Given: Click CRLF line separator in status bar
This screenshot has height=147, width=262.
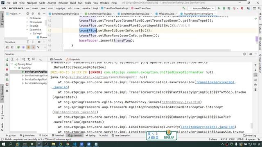Looking at the screenshot, I should coord(232,139).
